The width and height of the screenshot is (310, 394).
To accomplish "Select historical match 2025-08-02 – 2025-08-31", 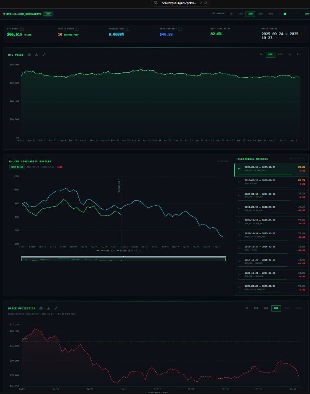I will tap(271, 289).
